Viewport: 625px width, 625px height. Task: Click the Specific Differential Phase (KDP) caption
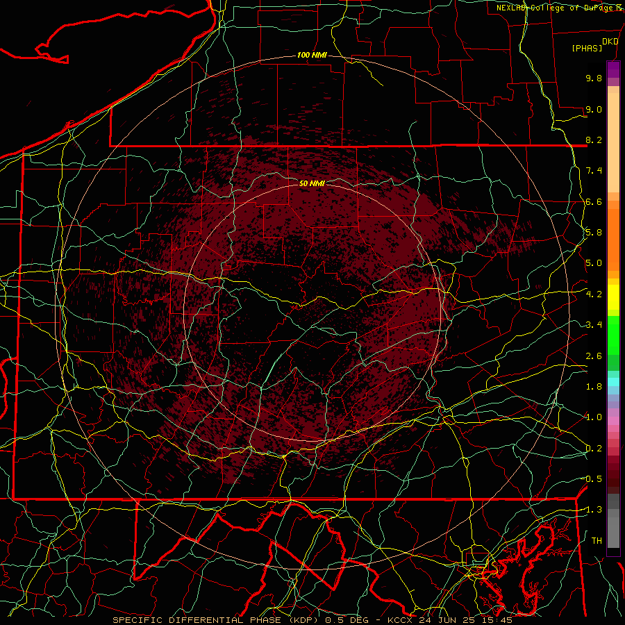click(217, 620)
